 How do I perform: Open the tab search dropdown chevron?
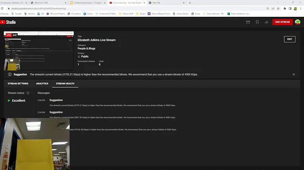click(278, 3)
